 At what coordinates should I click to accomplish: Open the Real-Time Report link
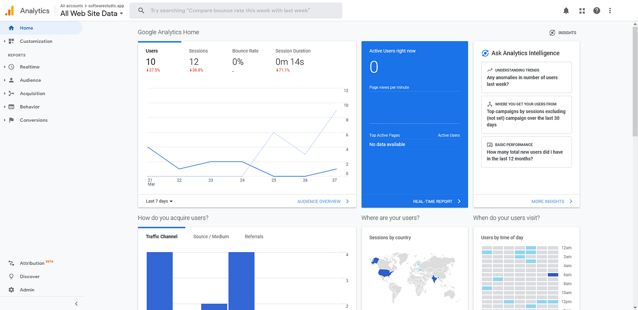(x=437, y=201)
